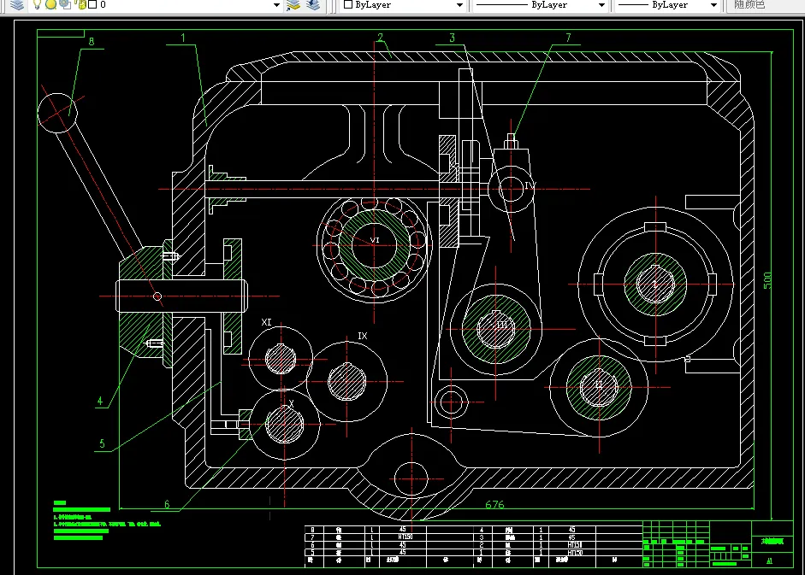The height and width of the screenshot is (575, 805).
Task: Expand the ByLayer linetype dropdown
Action: [x=601, y=5]
